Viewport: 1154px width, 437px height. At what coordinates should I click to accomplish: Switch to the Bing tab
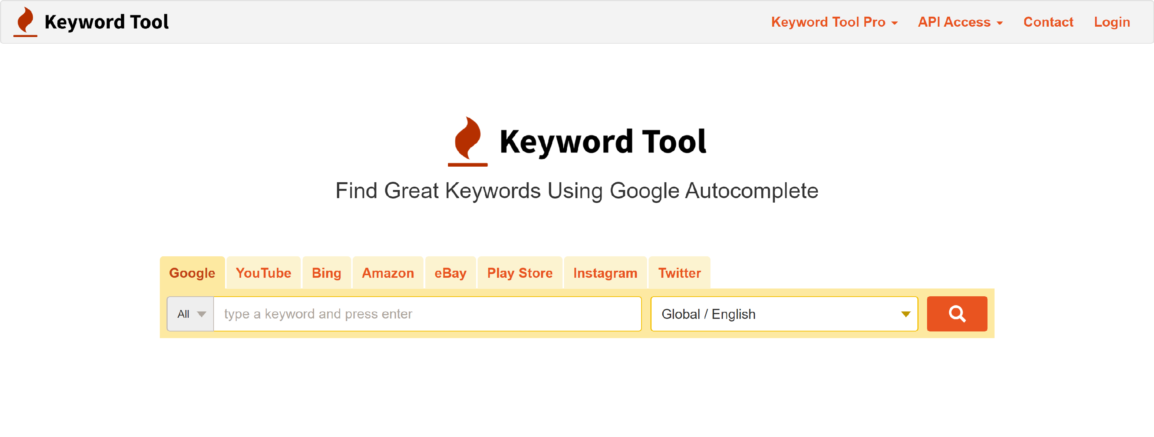327,273
